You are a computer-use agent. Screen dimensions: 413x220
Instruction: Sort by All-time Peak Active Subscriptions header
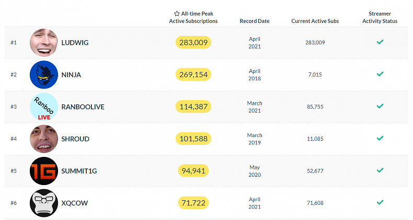[193, 17]
